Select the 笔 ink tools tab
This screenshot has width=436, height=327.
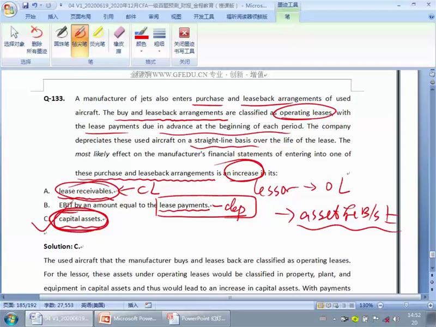(x=288, y=17)
